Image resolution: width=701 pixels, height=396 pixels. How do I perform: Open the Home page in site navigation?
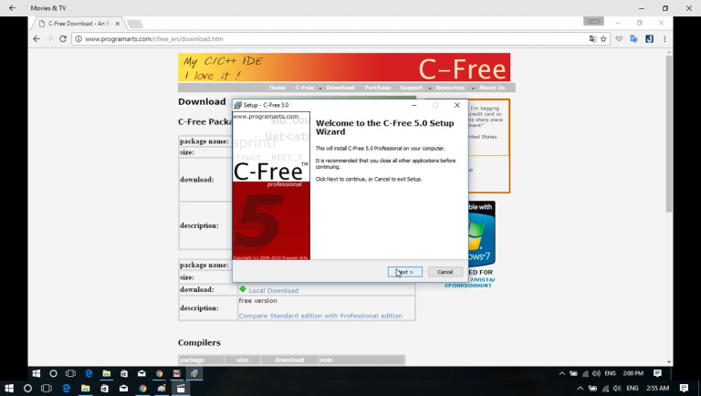(x=277, y=88)
